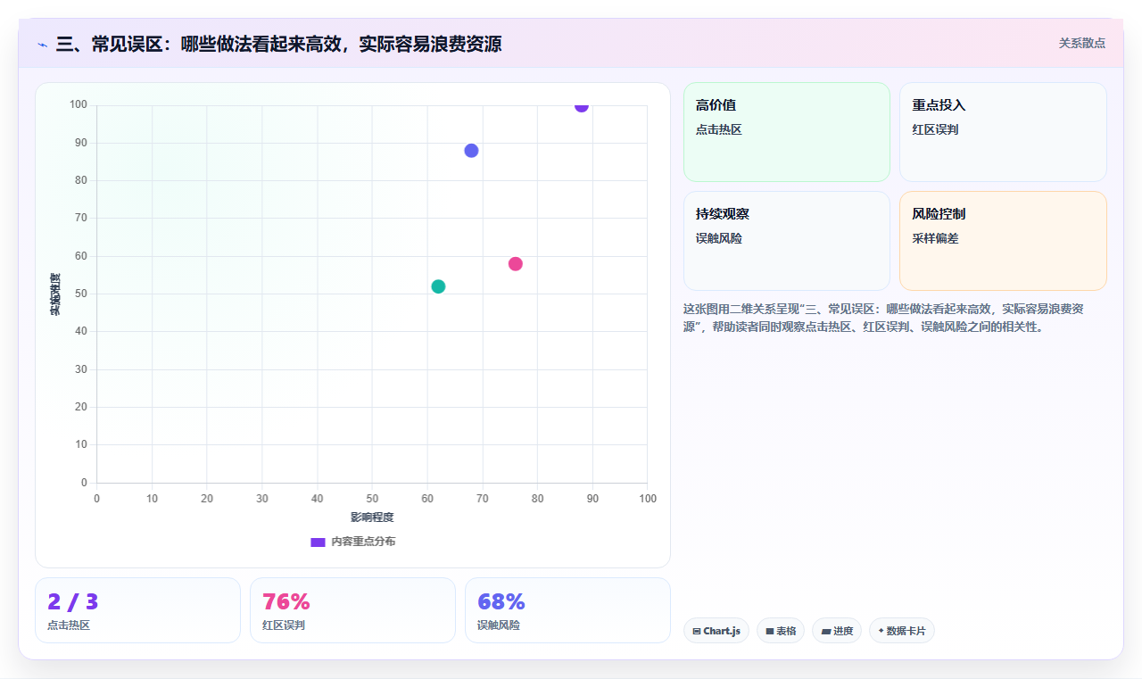This screenshot has width=1142, height=679.
Task: Select the 76% 红区误判 stat card
Action: click(x=352, y=610)
